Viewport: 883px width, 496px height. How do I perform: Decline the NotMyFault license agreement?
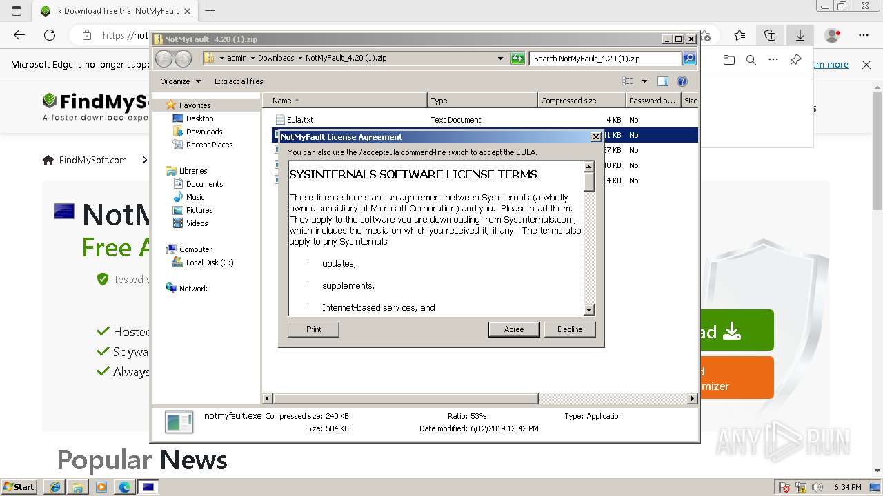point(569,329)
